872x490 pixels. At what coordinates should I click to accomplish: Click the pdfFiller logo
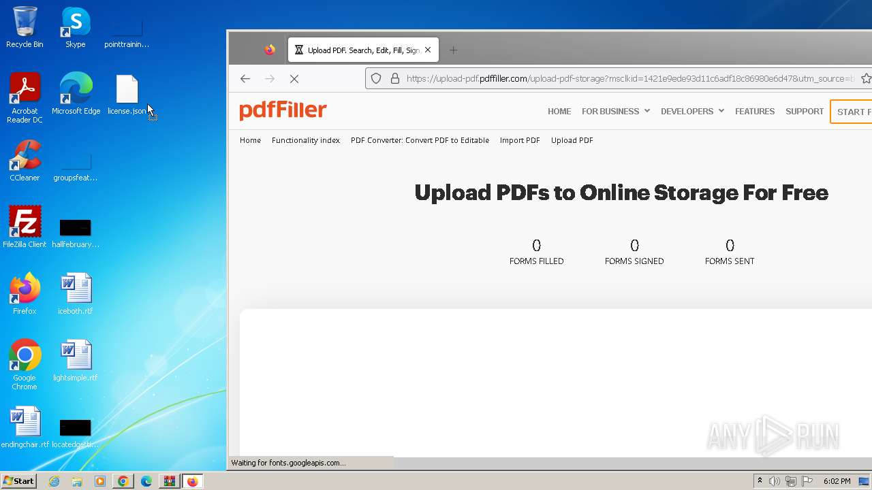click(283, 110)
